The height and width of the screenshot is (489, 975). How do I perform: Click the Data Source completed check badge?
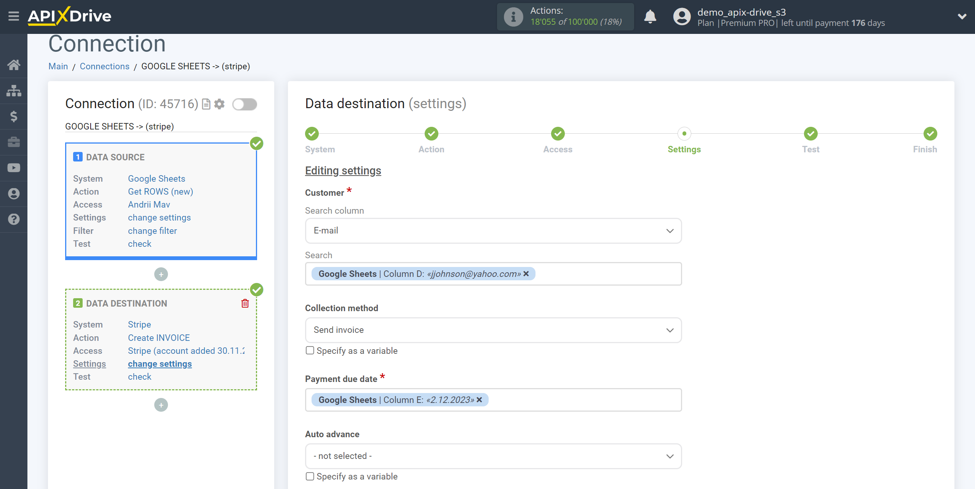pyautogui.click(x=257, y=144)
